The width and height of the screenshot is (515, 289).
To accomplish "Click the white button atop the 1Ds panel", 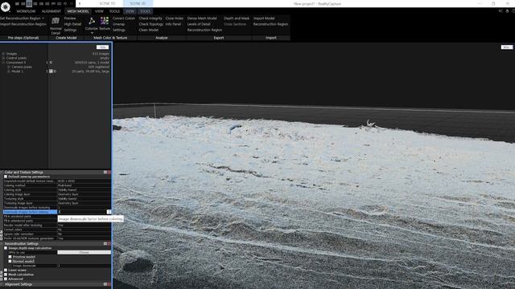I will pyautogui.click(x=102, y=47).
